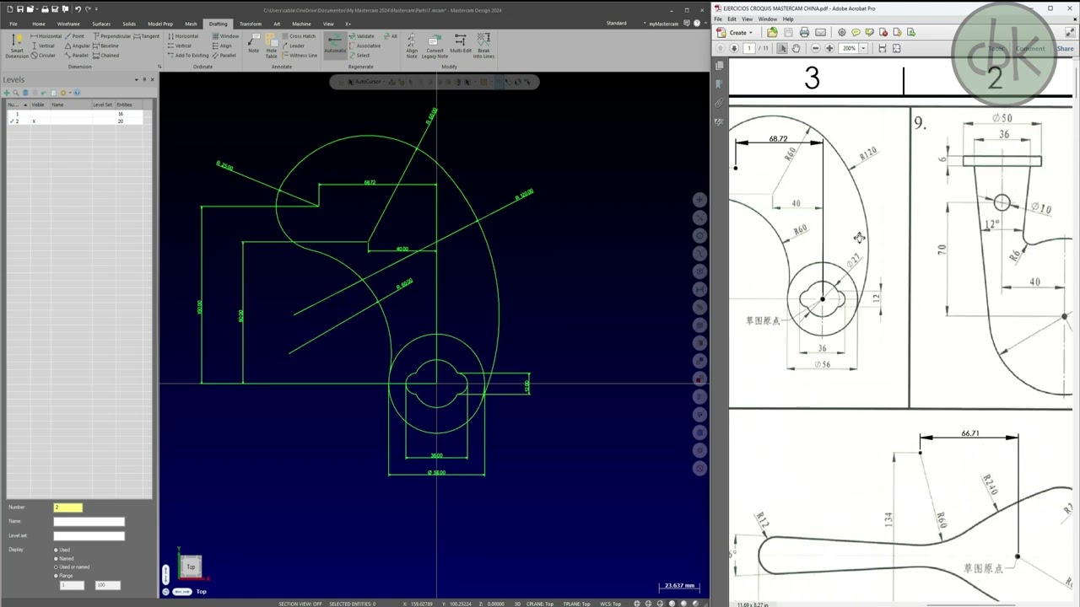The height and width of the screenshot is (607, 1080).
Task: Click the Chained dimension tool
Action: [x=106, y=56]
